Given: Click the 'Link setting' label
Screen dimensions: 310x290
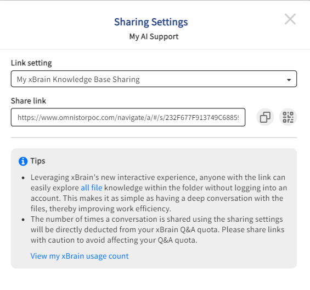Looking at the screenshot, I should pyautogui.click(x=31, y=63).
